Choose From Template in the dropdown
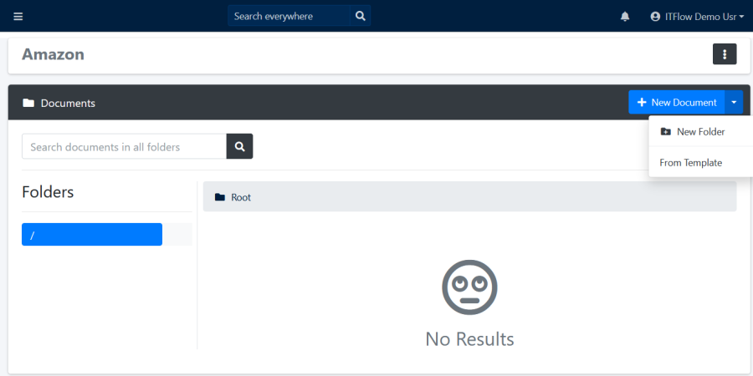753x376 pixels. (x=690, y=163)
